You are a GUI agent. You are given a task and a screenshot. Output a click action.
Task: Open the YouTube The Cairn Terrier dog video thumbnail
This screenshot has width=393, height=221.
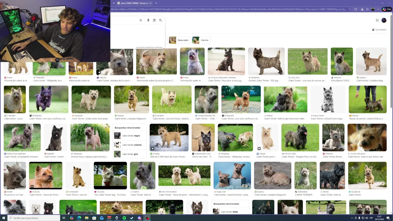110,175
